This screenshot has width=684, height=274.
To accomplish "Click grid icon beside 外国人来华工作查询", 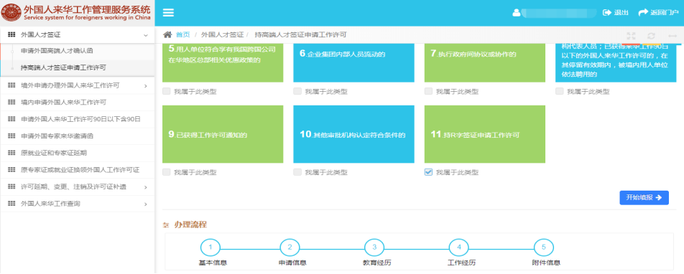I will pyautogui.click(x=11, y=204).
